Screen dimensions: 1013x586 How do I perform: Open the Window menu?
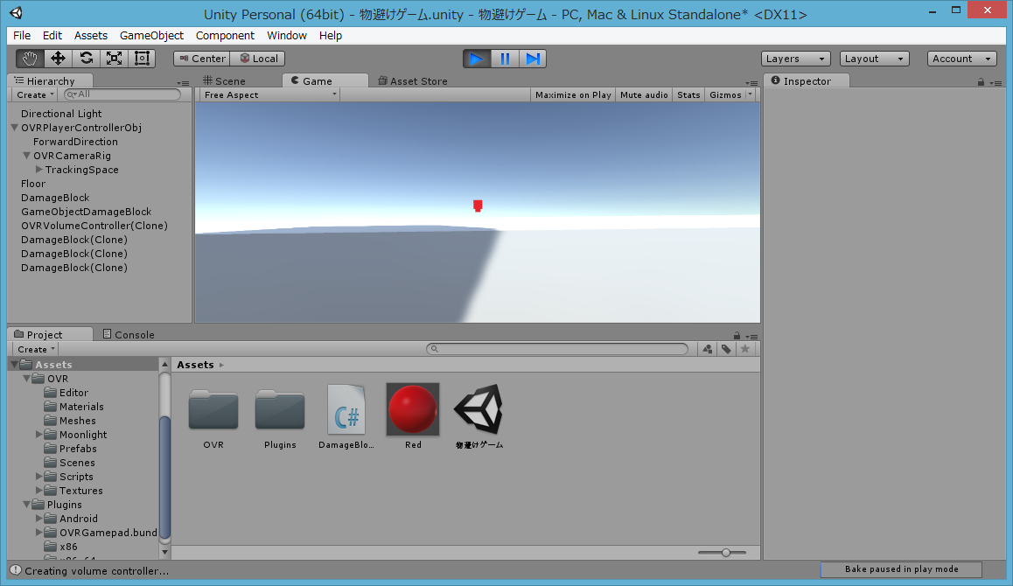coord(287,36)
